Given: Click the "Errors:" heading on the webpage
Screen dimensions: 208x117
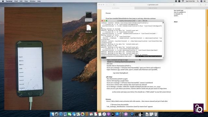Looking at the screenshot, I should [108, 99].
